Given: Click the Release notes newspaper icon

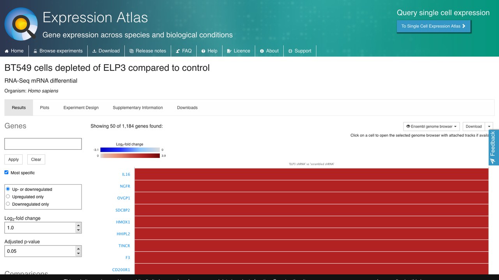Looking at the screenshot, I should pyautogui.click(x=131, y=51).
